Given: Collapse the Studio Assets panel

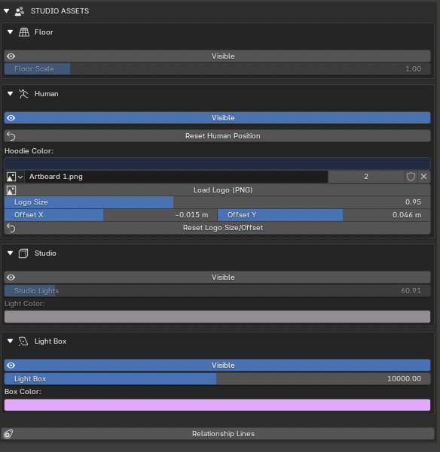Looking at the screenshot, I should (x=6, y=11).
